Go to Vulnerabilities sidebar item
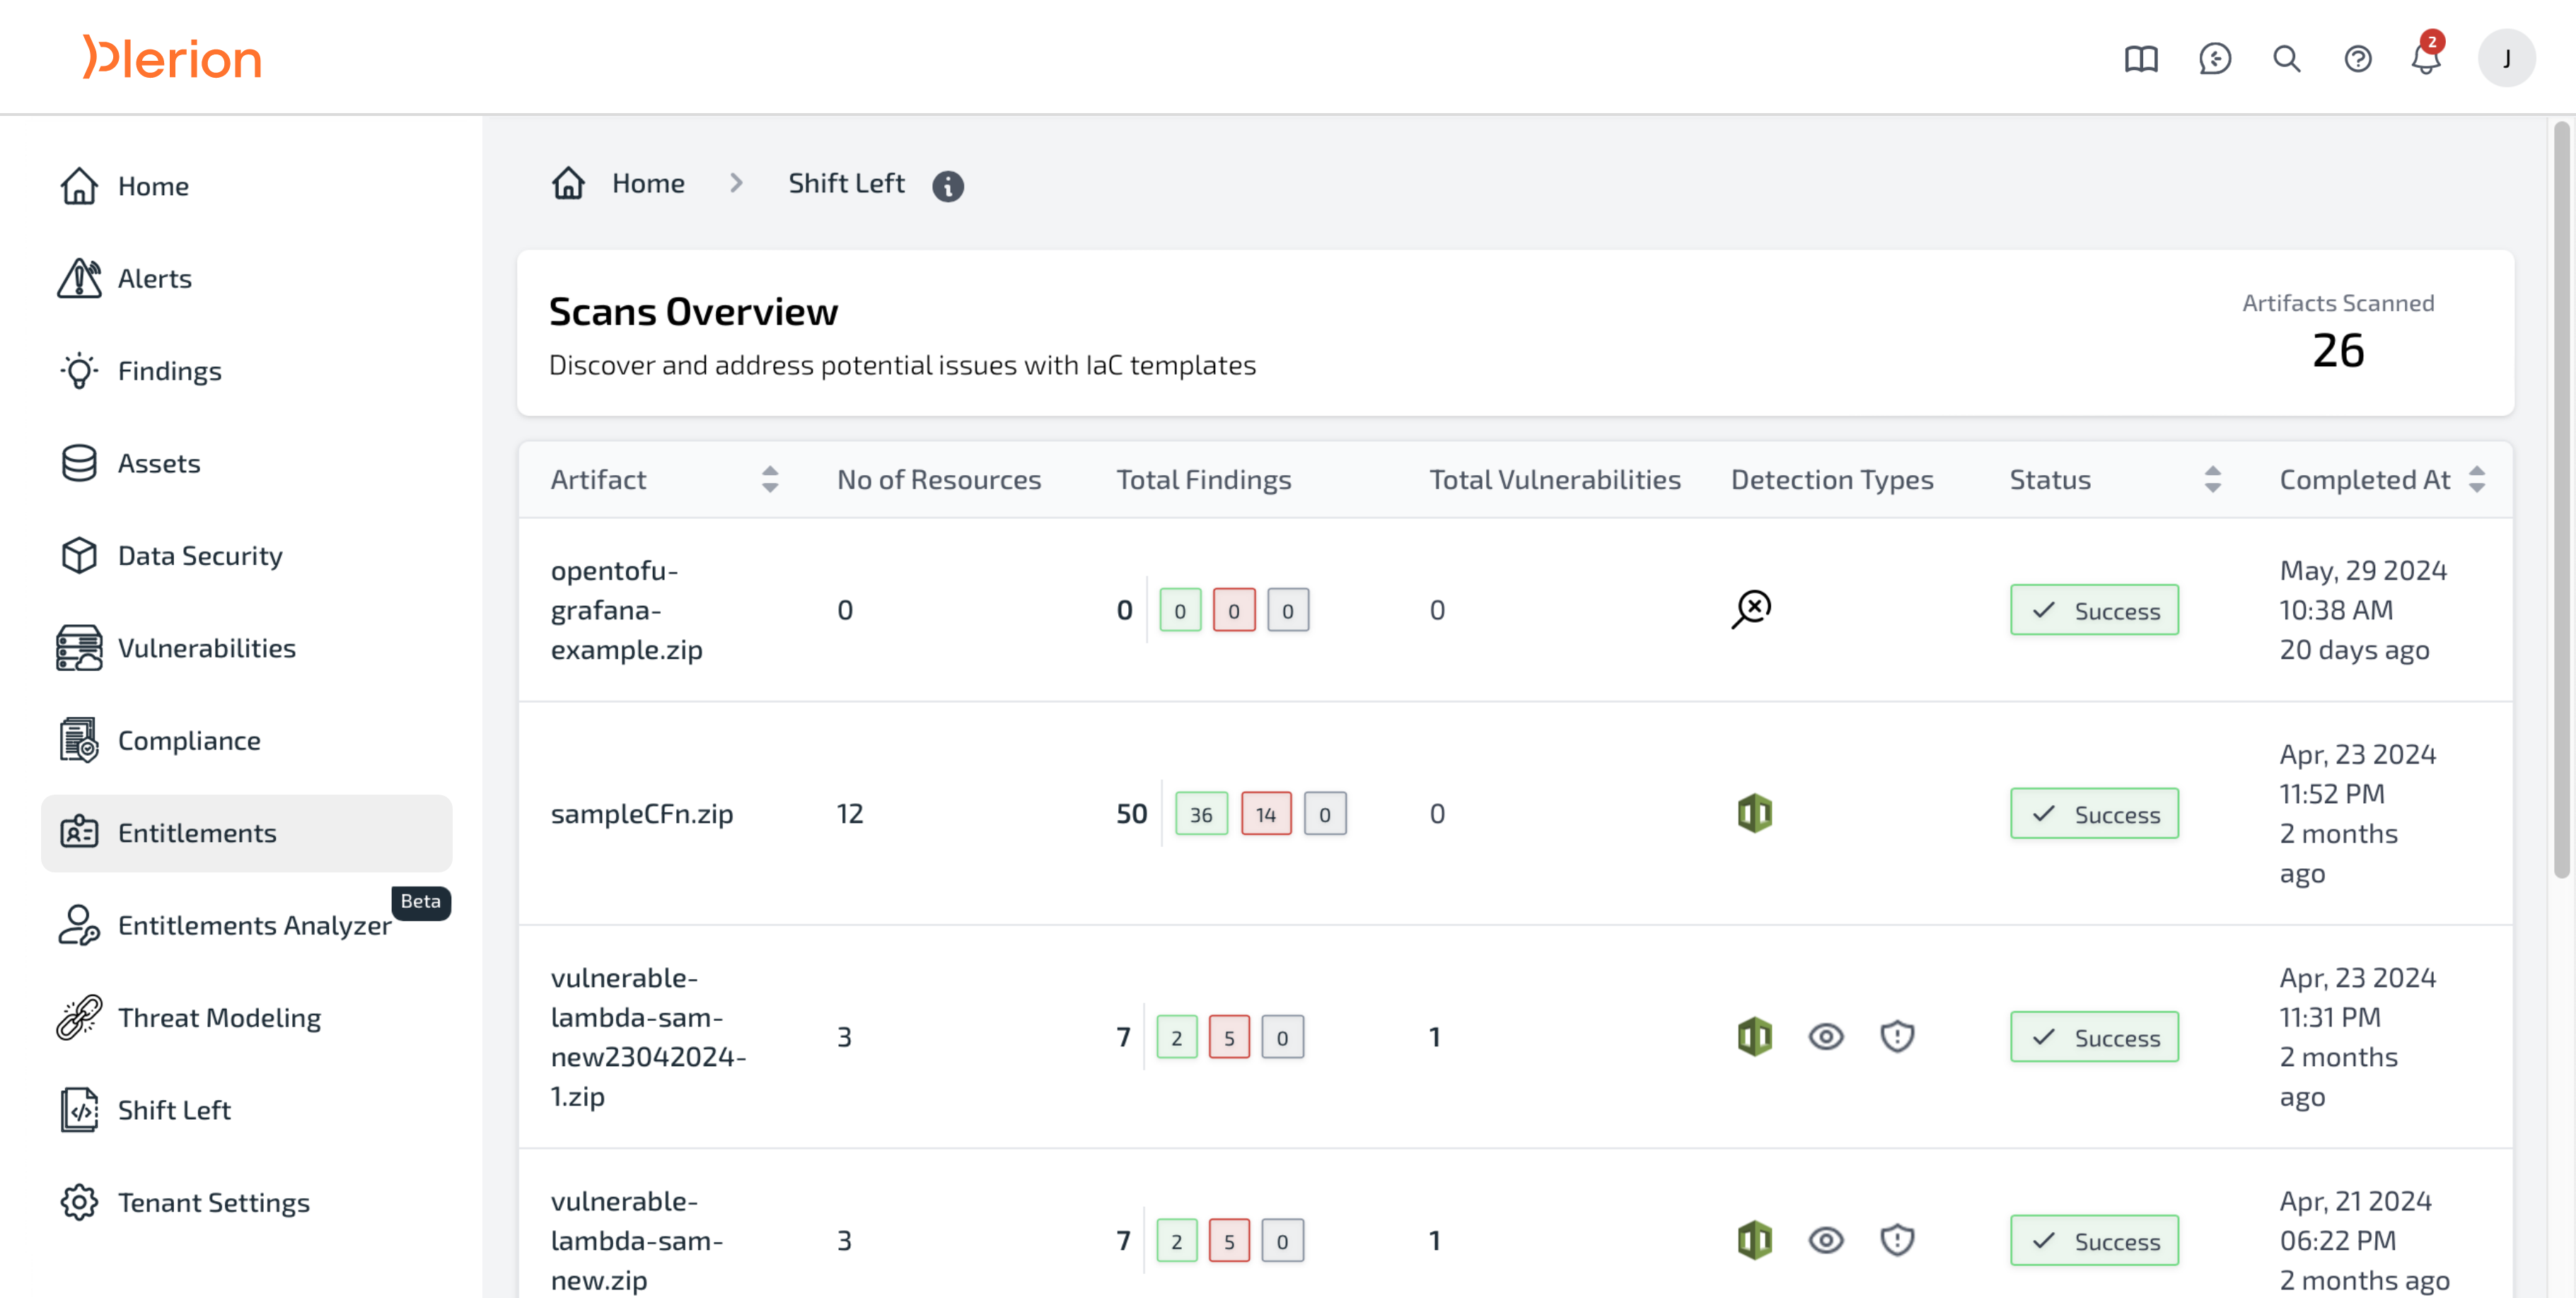 click(x=206, y=648)
